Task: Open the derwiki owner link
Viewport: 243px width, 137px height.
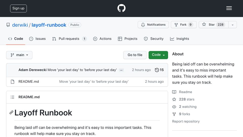Action: coord(20,25)
